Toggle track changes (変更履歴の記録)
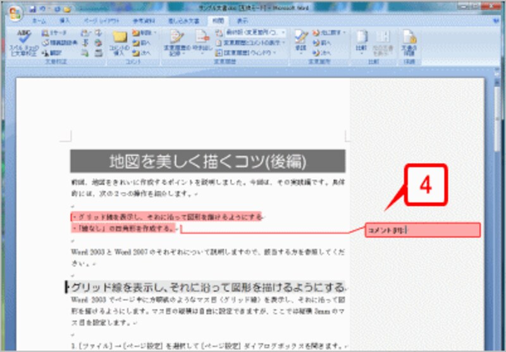Image resolution: width=506 pixels, height=352 pixels. [x=177, y=43]
